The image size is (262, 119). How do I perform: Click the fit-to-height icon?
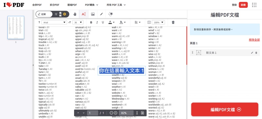[x=137, y=113]
